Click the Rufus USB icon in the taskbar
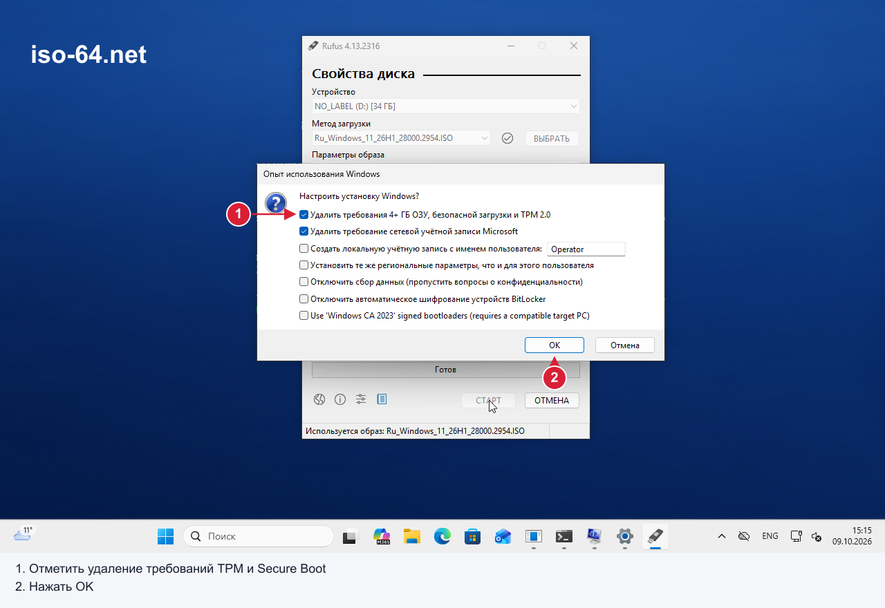Image resolution: width=885 pixels, height=608 pixels. 655,536
